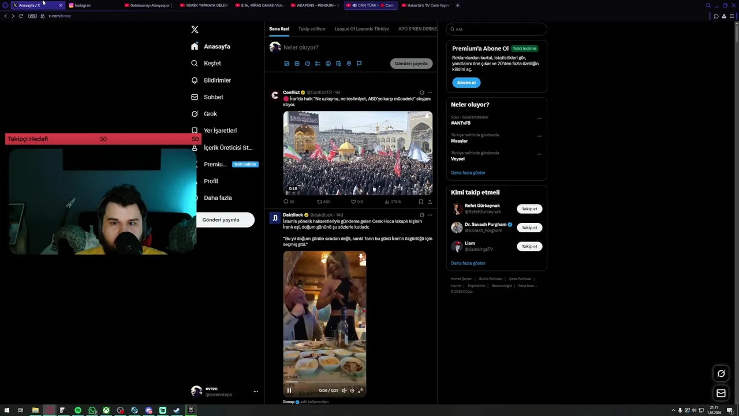This screenshot has height=416, width=739.
Task: Repost the Conflict post
Action: point(323,202)
